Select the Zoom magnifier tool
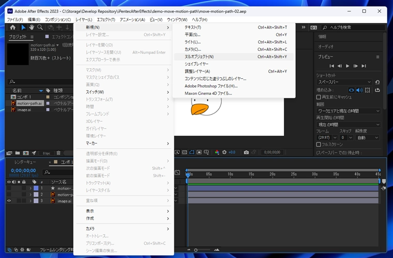This screenshot has height=258, width=393. coord(40,27)
